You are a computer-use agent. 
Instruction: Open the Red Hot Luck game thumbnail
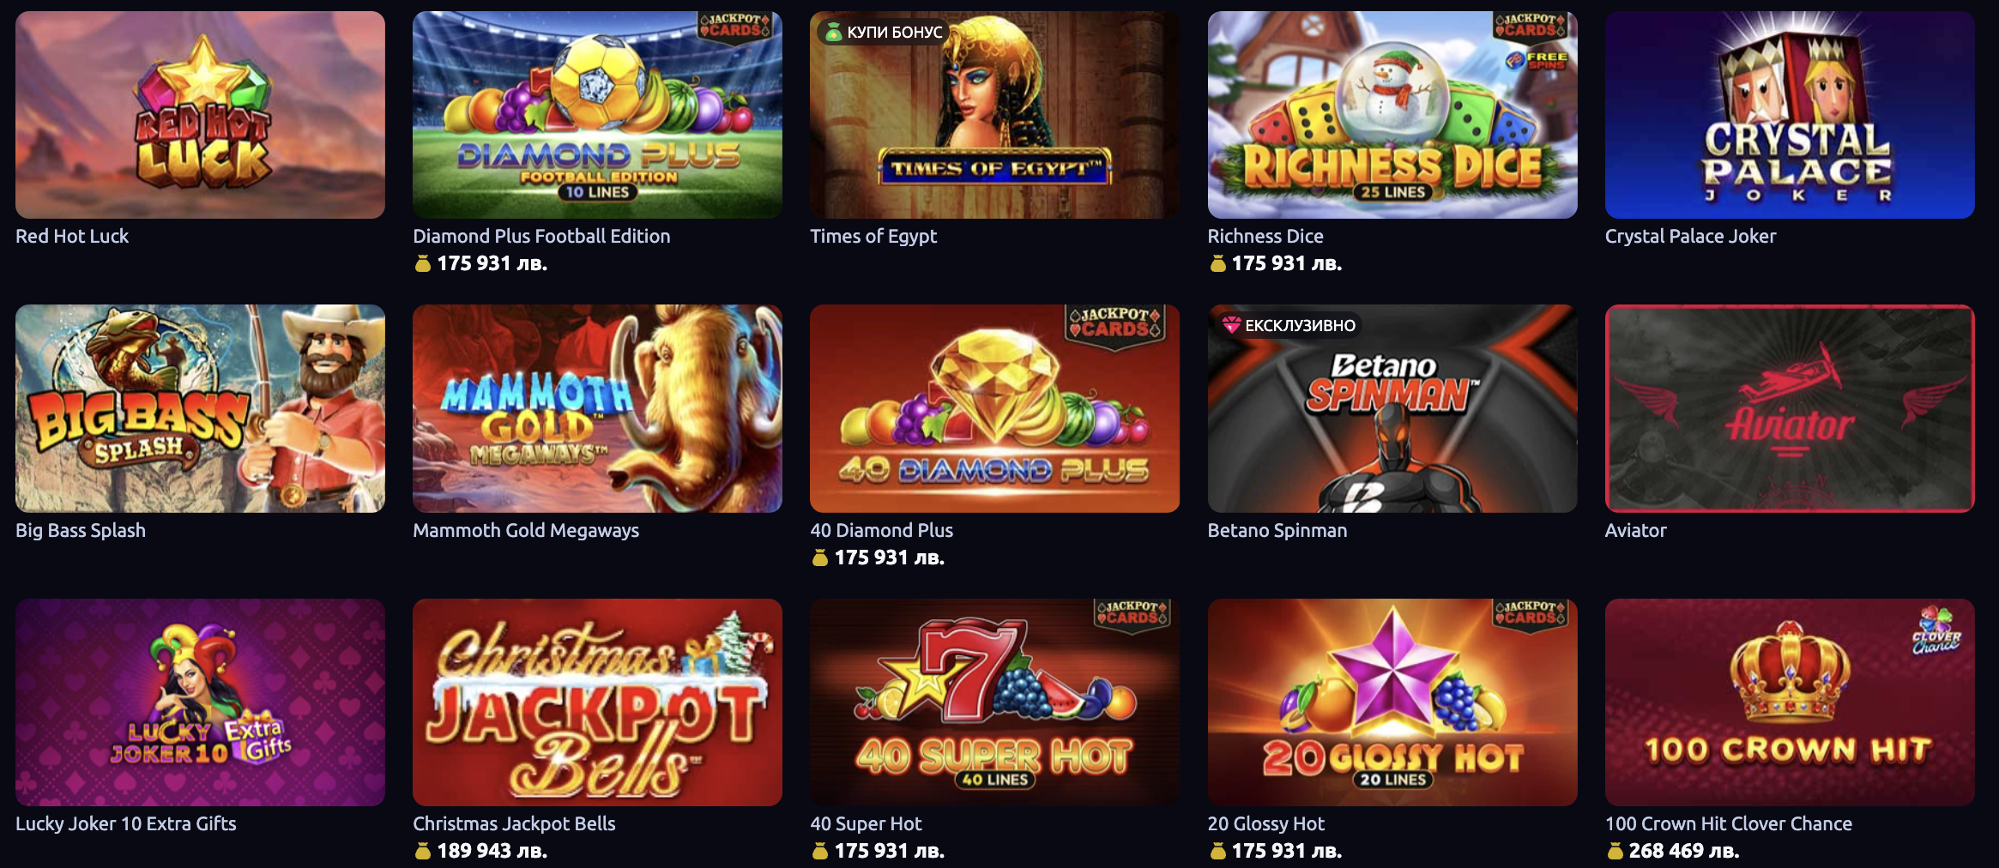coord(200,115)
